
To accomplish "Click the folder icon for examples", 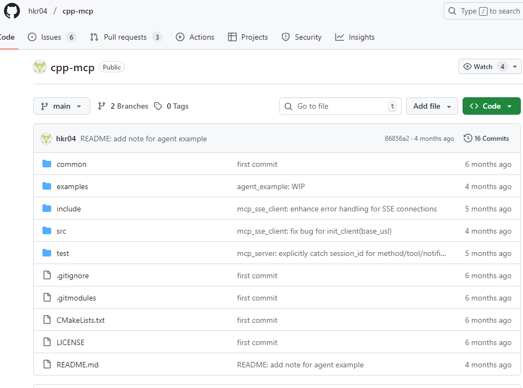I will (47, 186).
